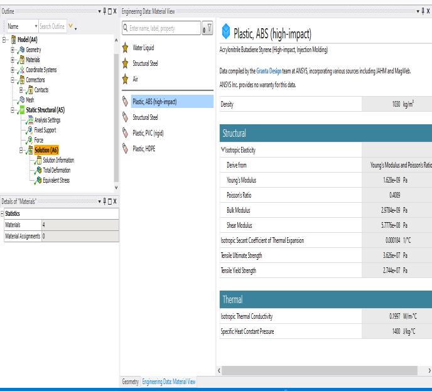Collapse the Model (A4) tree node
This screenshot has width=432, height=391.
pyautogui.click(x=4, y=40)
